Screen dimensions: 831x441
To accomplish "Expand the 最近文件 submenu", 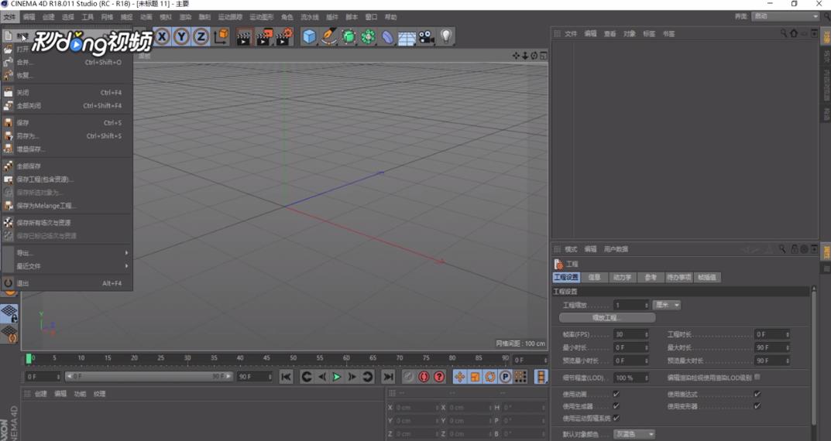I will [x=67, y=266].
